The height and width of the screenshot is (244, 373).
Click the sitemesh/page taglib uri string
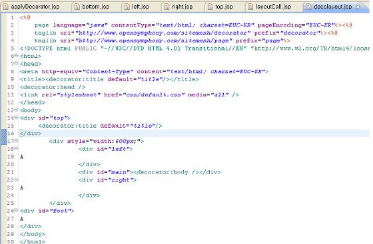154,41
